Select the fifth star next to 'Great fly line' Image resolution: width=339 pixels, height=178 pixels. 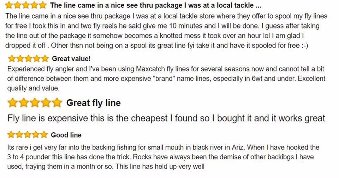[56, 103]
